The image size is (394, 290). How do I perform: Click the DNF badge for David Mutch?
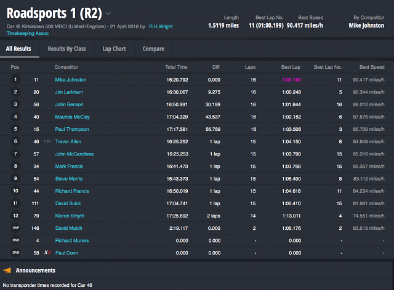click(x=15, y=228)
